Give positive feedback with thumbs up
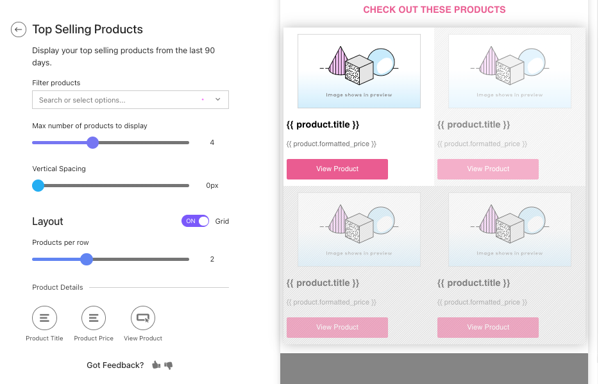 156,365
